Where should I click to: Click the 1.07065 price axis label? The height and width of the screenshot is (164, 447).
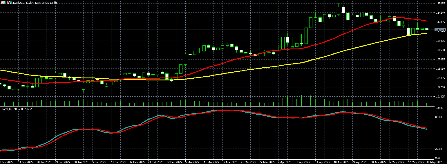[x=440, y=59]
